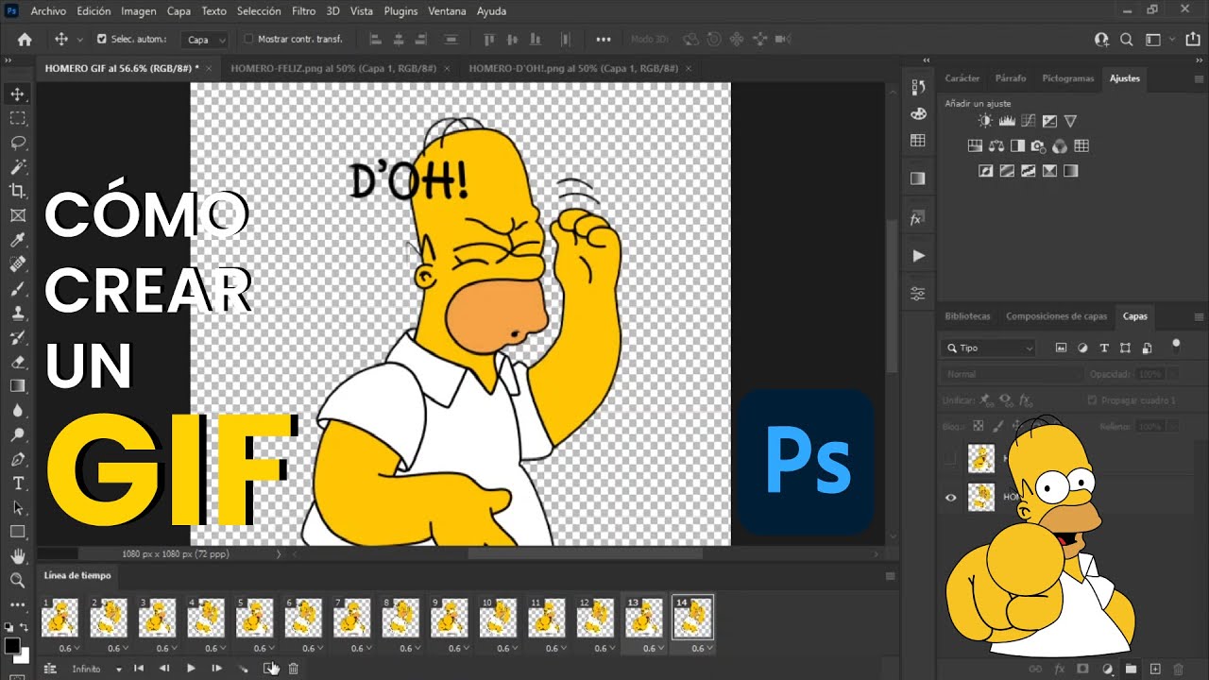Click the background color swatch
The height and width of the screenshot is (680, 1209).
[24, 656]
